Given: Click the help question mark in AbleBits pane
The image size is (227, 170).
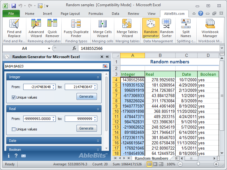Looking at the screenshot, I should point(16,156).
